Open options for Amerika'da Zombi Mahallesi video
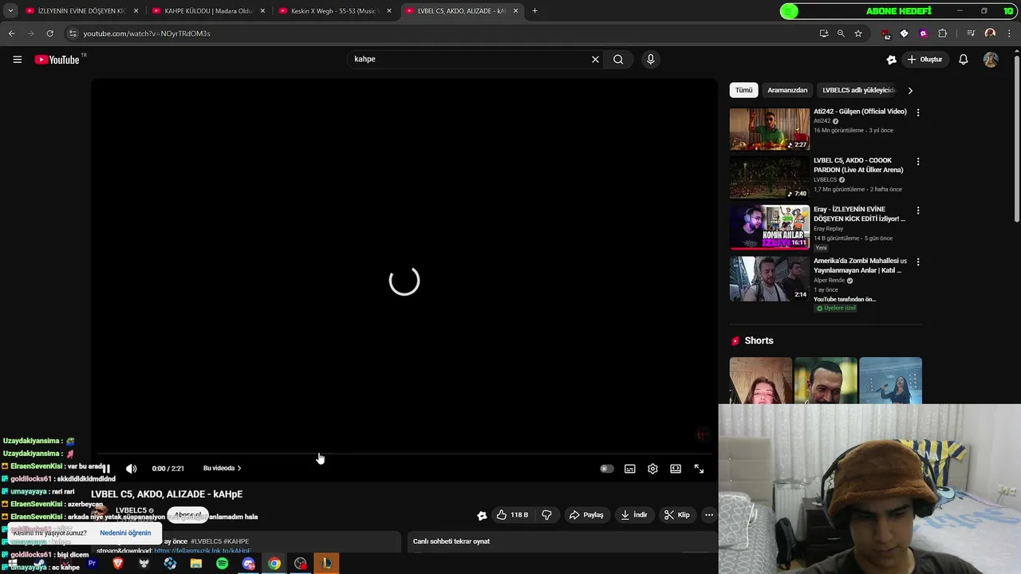 (918, 261)
